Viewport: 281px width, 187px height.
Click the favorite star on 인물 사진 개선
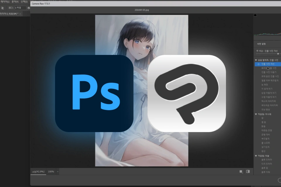(258, 64)
